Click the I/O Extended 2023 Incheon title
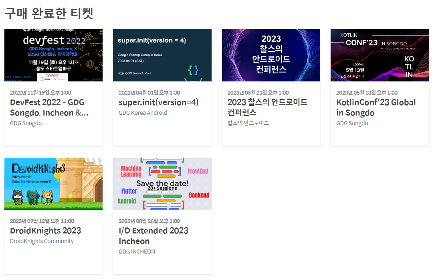 (153, 236)
